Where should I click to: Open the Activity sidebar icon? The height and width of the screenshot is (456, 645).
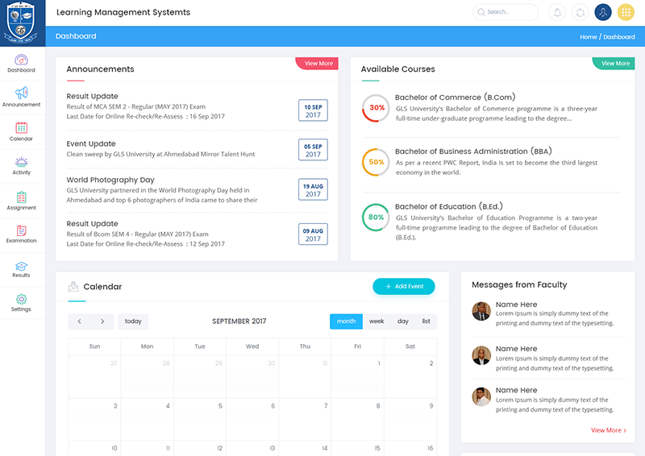pos(22,162)
